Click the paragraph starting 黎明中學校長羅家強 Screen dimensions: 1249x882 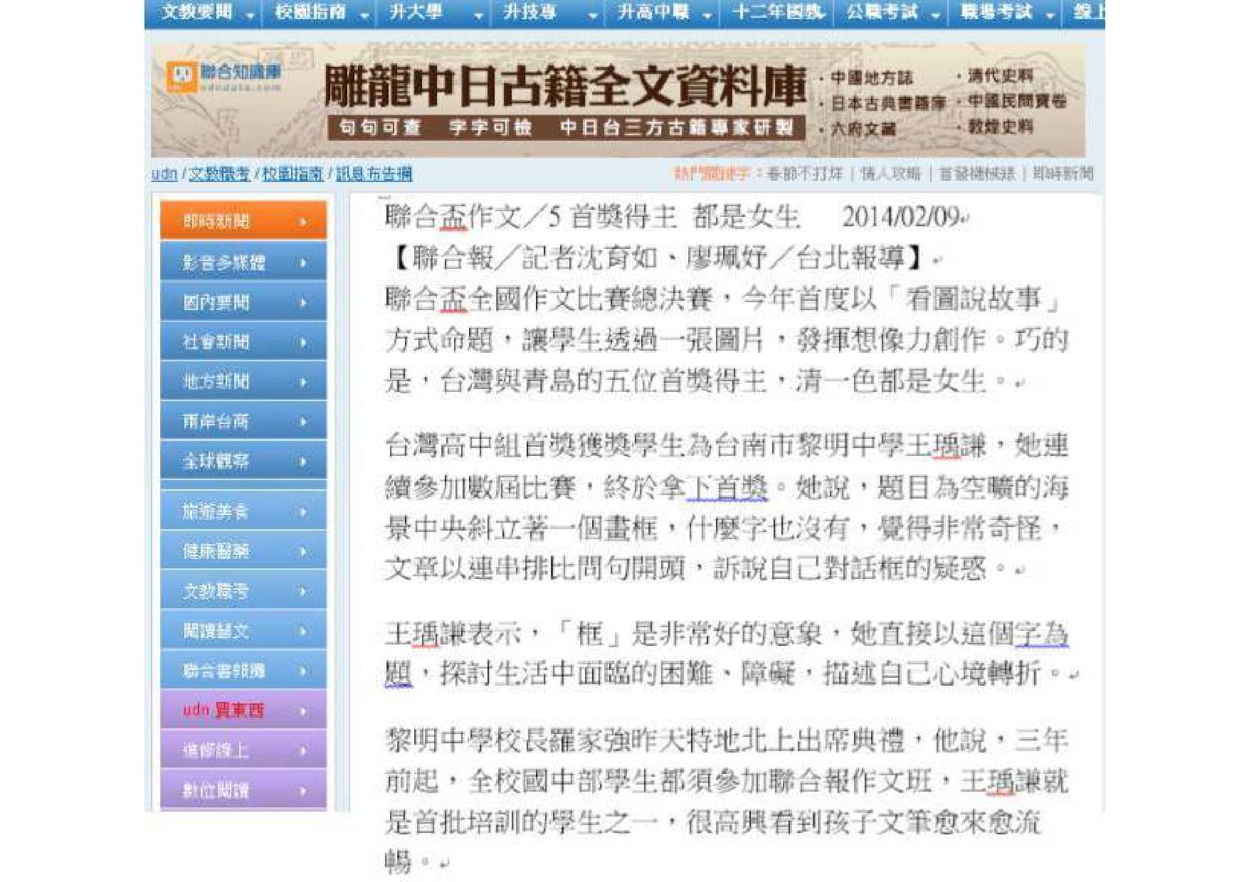tap(727, 801)
